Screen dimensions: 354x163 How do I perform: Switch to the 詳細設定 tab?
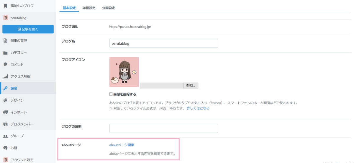(89, 8)
